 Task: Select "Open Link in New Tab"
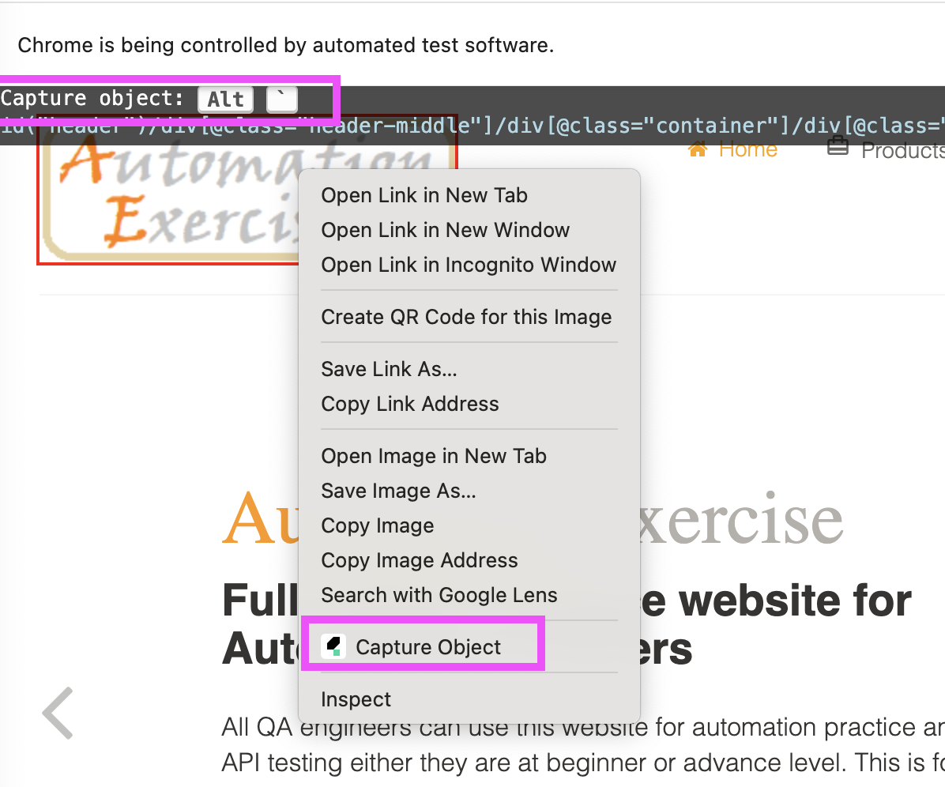(424, 195)
